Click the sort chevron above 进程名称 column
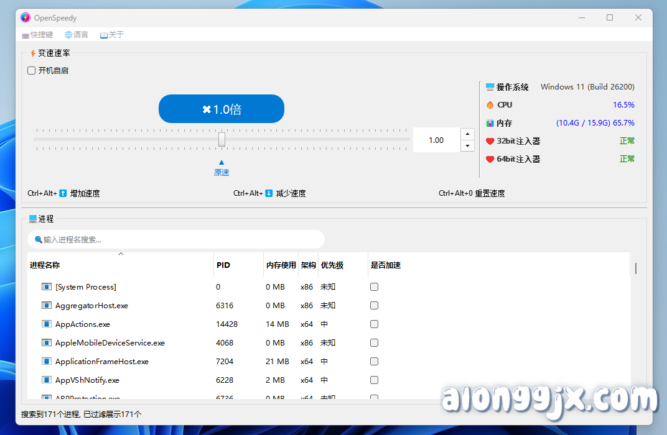Screen dimensions: 667x435 (x=121, y=254)
